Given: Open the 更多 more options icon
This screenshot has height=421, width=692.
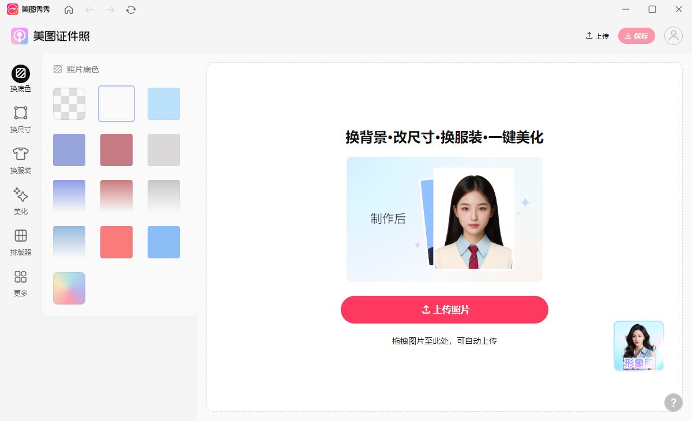Looking at the screenshot, I should tap(21, 283).
